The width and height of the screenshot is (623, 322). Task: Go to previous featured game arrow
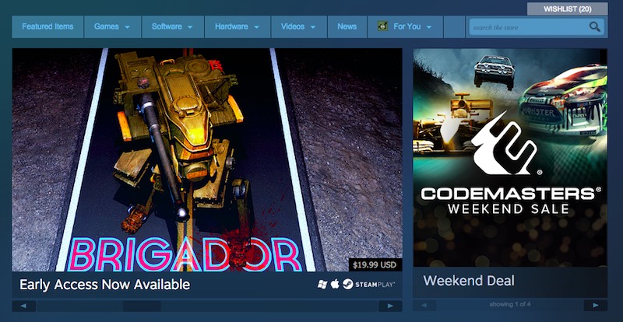23,306
